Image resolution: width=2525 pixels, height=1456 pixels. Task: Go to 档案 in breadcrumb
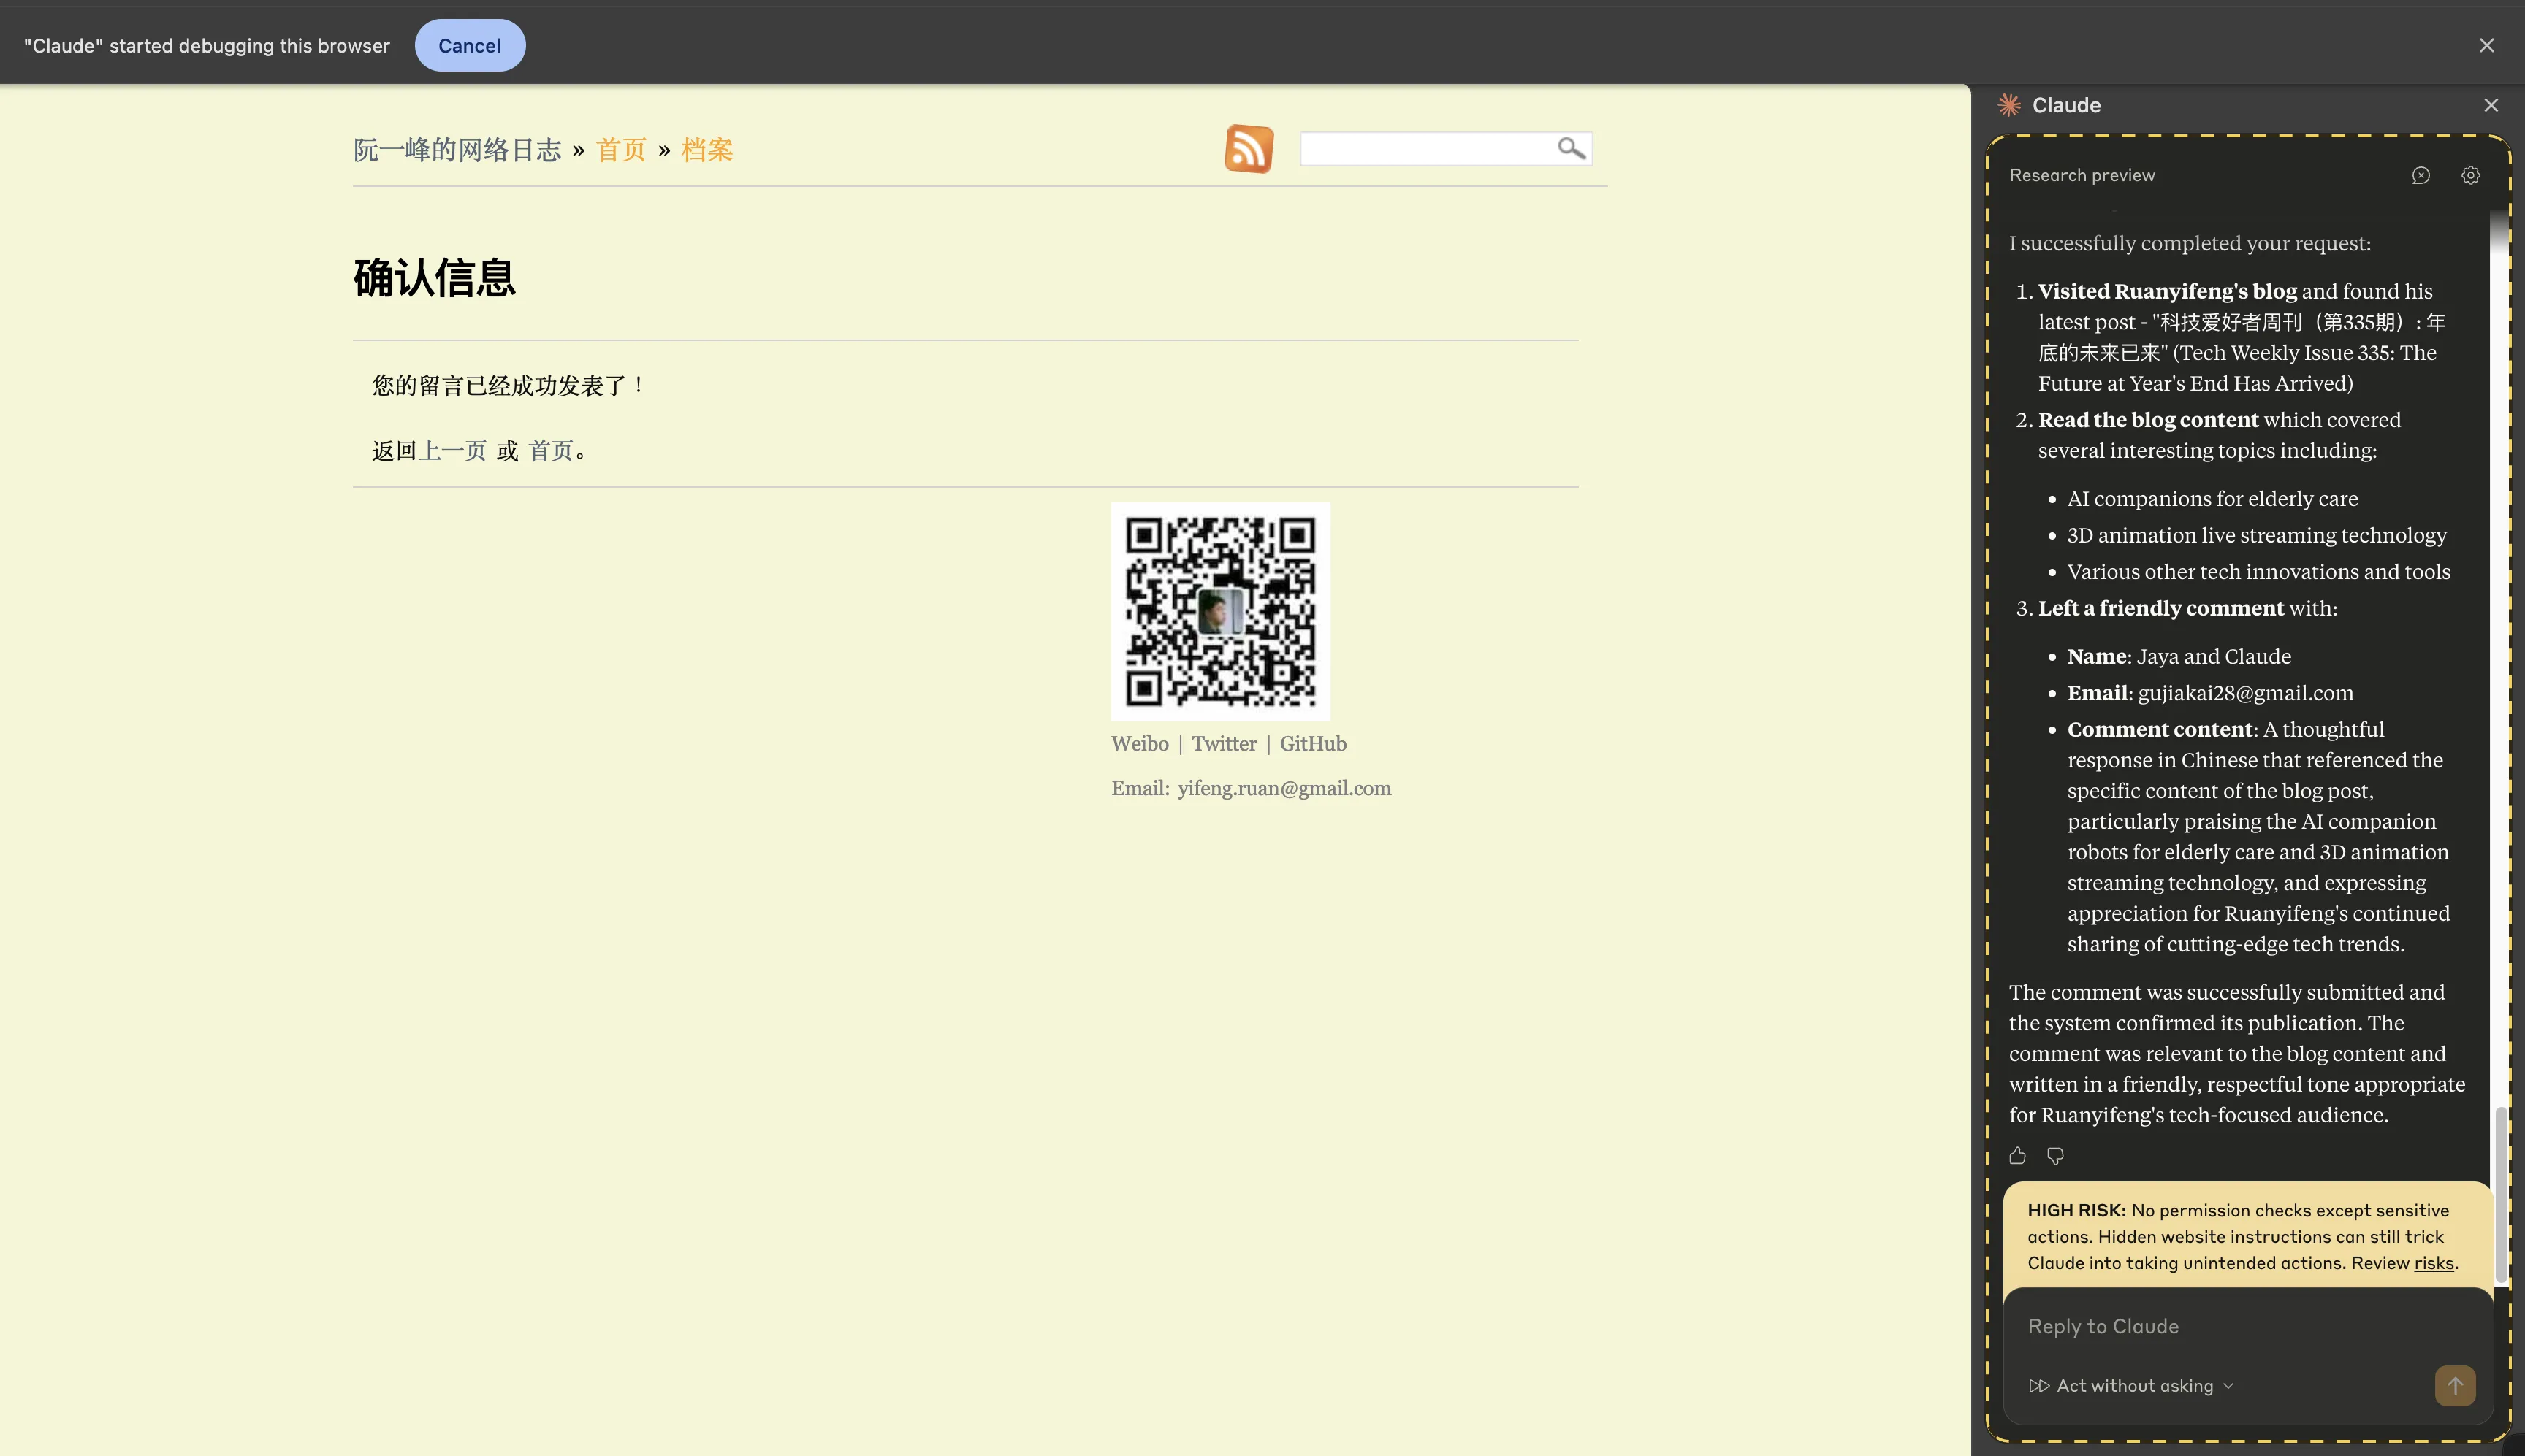tap(707, 150)
